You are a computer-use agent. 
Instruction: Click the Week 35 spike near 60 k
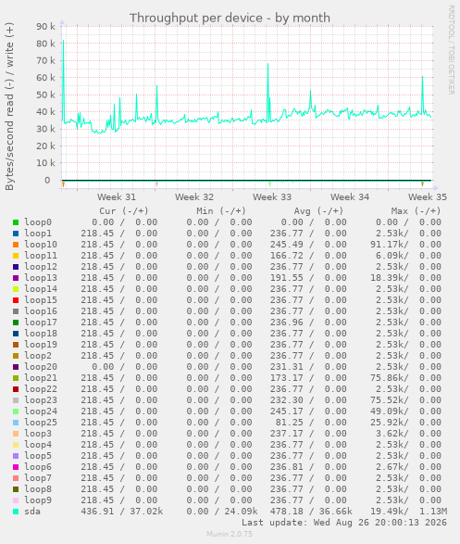(x=423, y=77)
